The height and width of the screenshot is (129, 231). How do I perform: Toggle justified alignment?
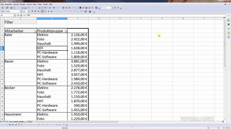51,11
